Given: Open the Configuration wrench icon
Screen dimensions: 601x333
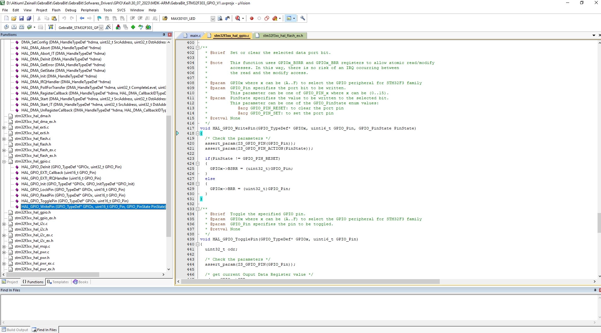Looking at the screenshot, I should coord(303,18).
